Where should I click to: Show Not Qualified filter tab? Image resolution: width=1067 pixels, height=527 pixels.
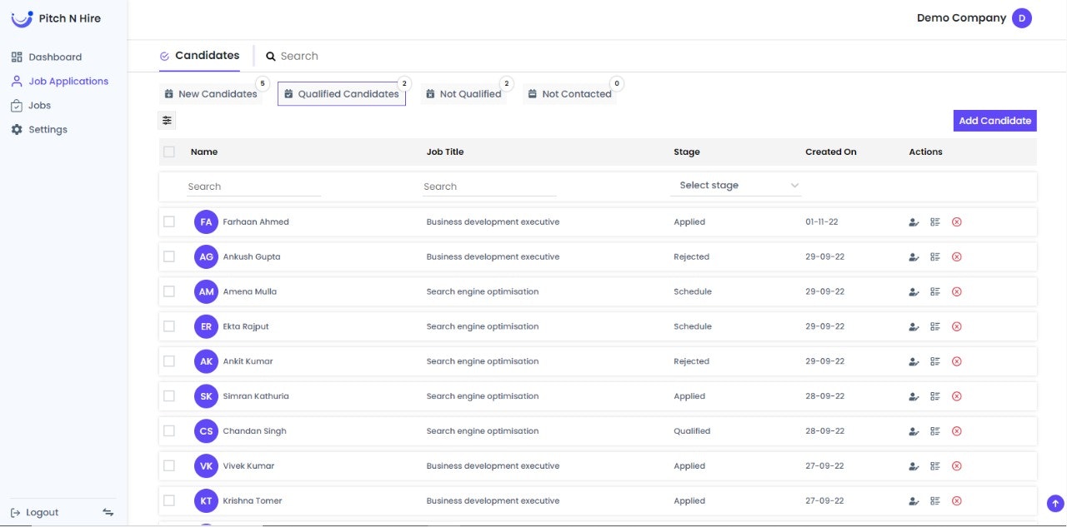tap(463, 94)
